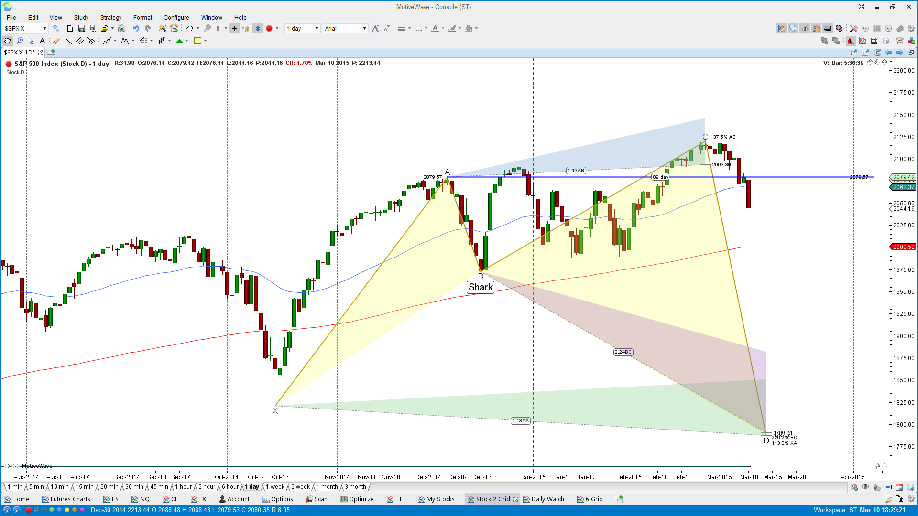Click the text color 'A' swatch
Image resolution: width=918 pixels, height=516 pixels.
[435, 29]
